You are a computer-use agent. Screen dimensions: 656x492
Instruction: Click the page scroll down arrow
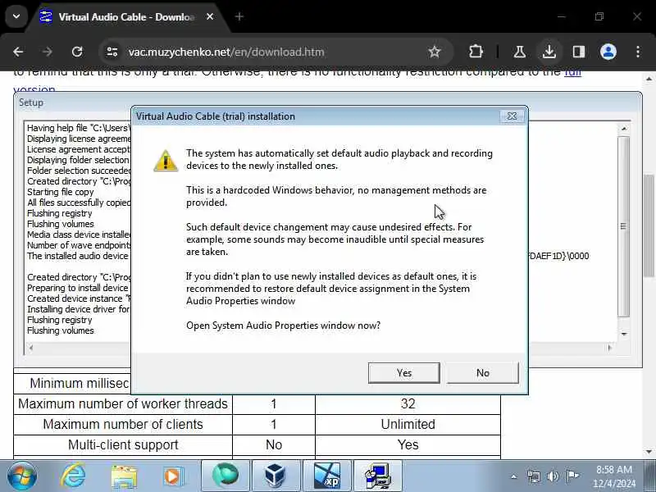649,452
